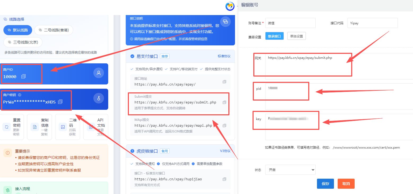Open the 标准协议 link

(x=224, y=56)
